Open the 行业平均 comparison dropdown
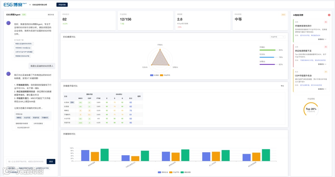Image resolution: width=335 pixels, height=177 pixels. [277, 37]
